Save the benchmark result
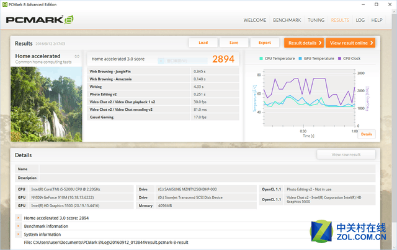 [233, 43]
